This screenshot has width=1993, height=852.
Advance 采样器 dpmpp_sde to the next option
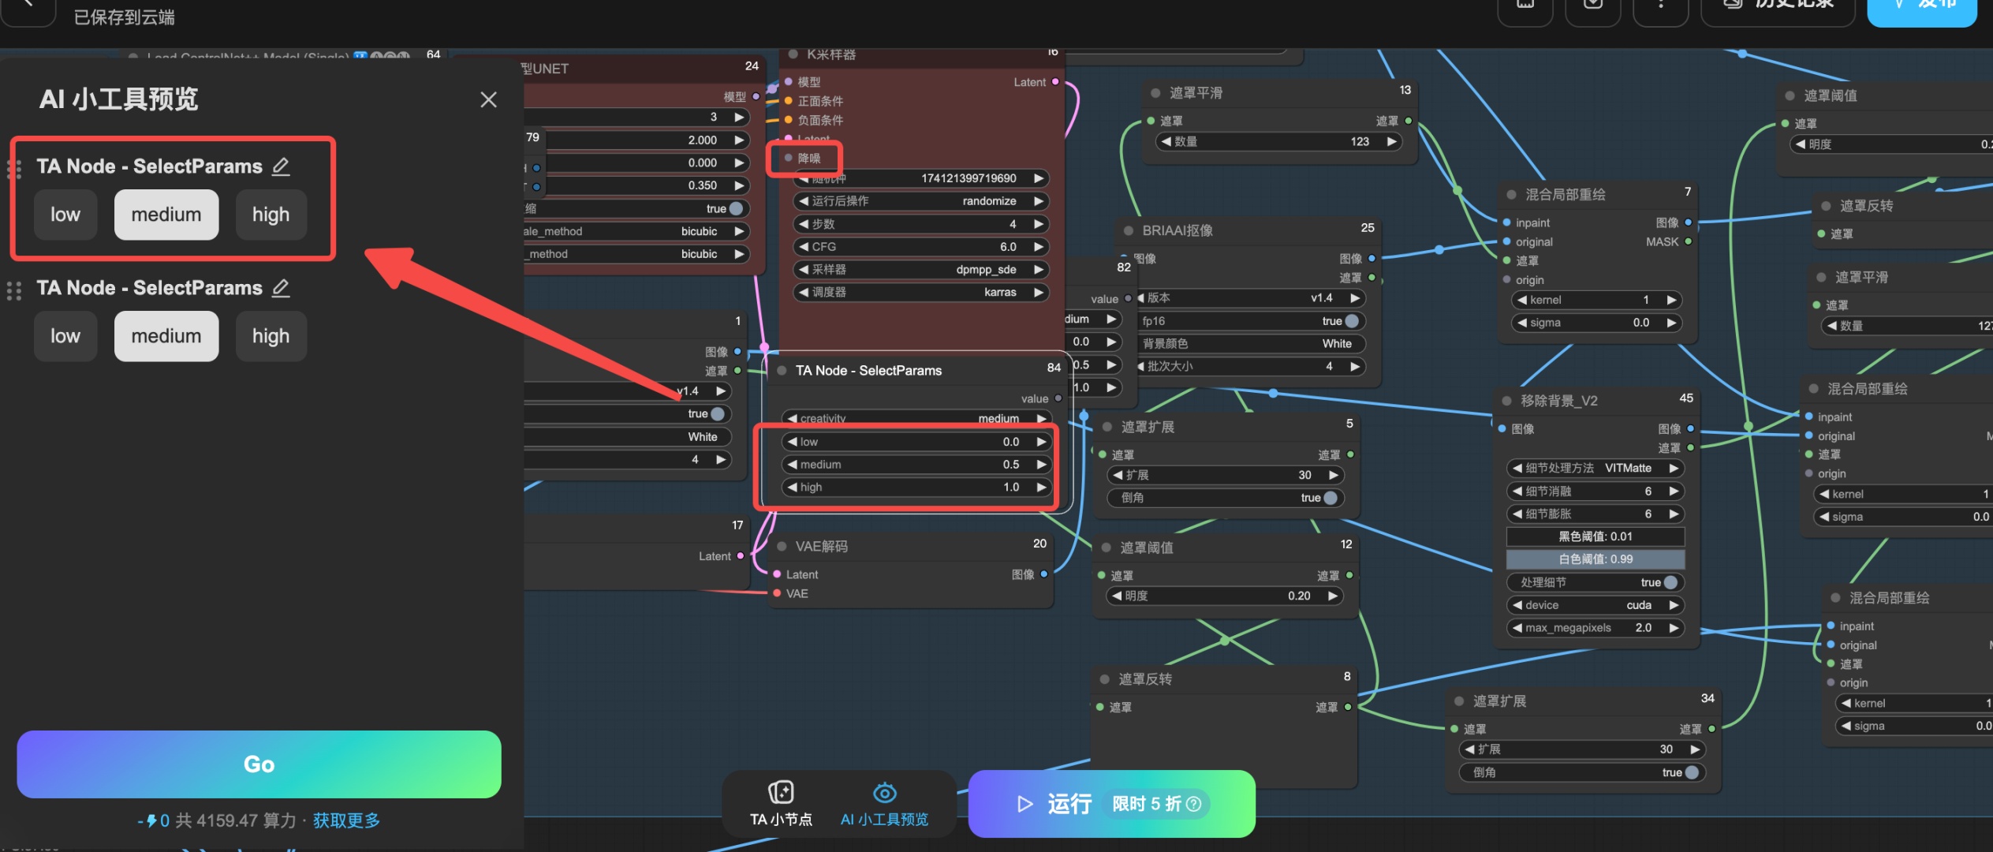tap(1039, 270)
